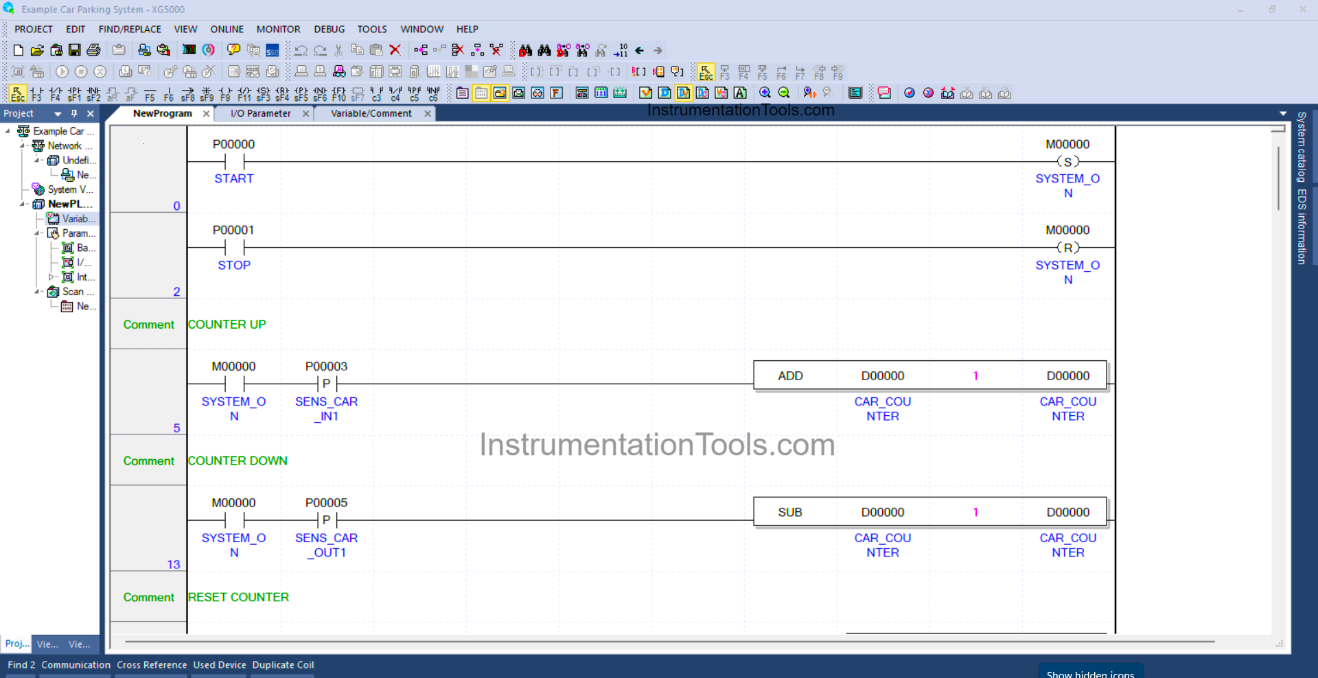The width and height of the screenshot is (1318, 678).
Task: Toggle the highlighted Dv device/variable view
Action: [684, 93]
